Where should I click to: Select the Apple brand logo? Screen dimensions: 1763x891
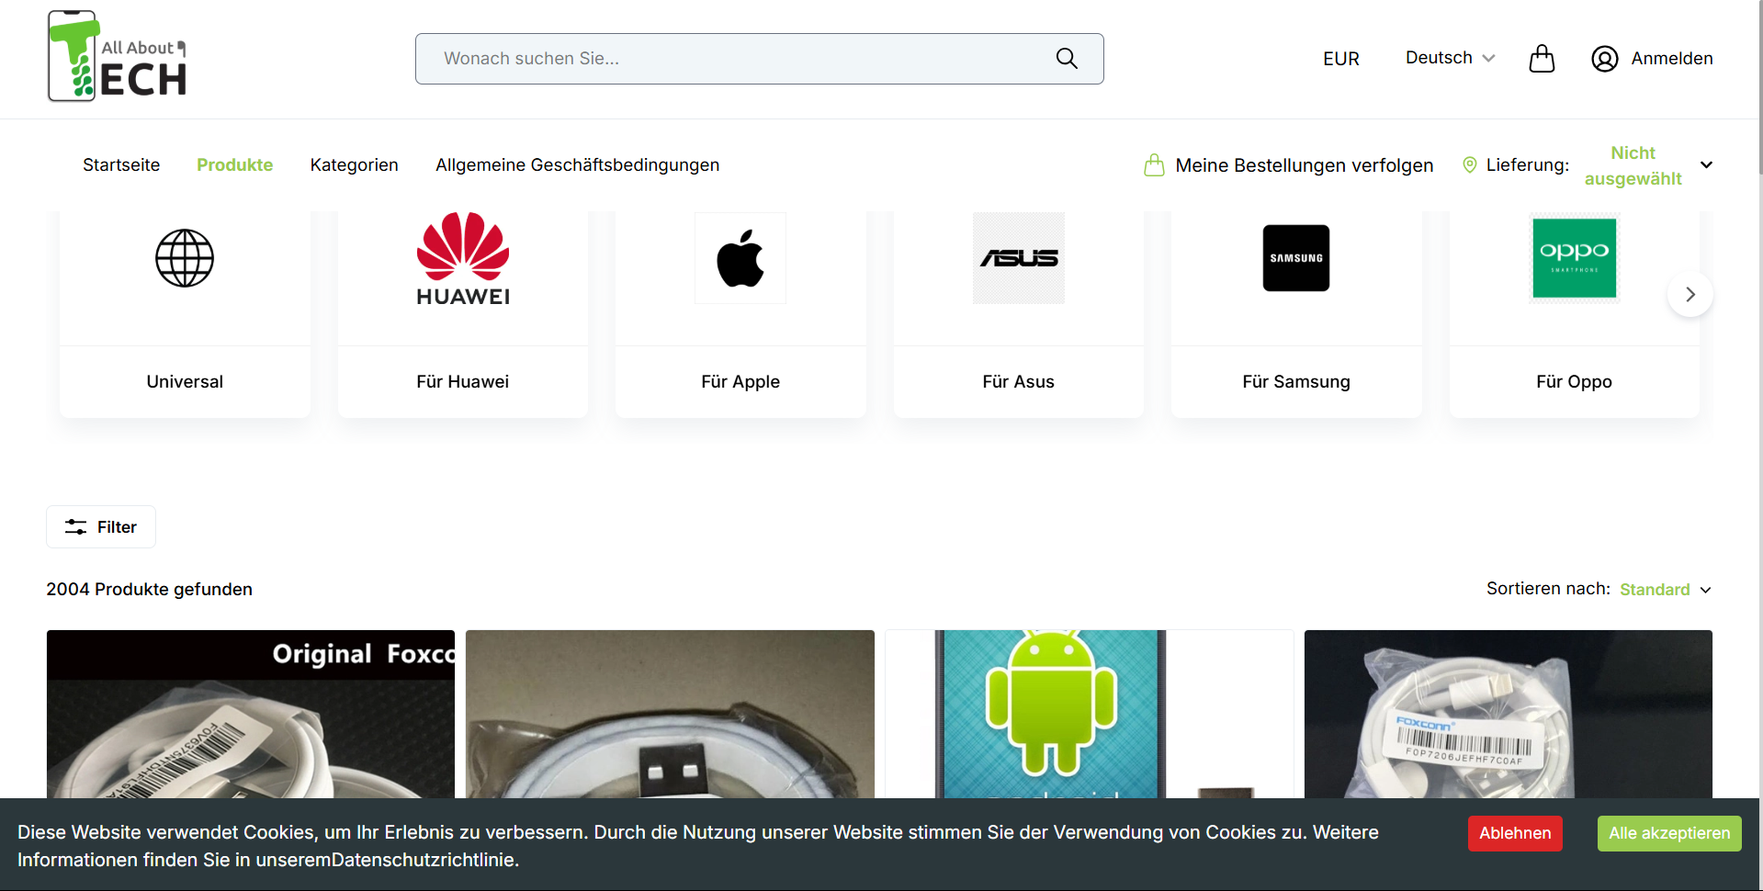click(740, 258)
